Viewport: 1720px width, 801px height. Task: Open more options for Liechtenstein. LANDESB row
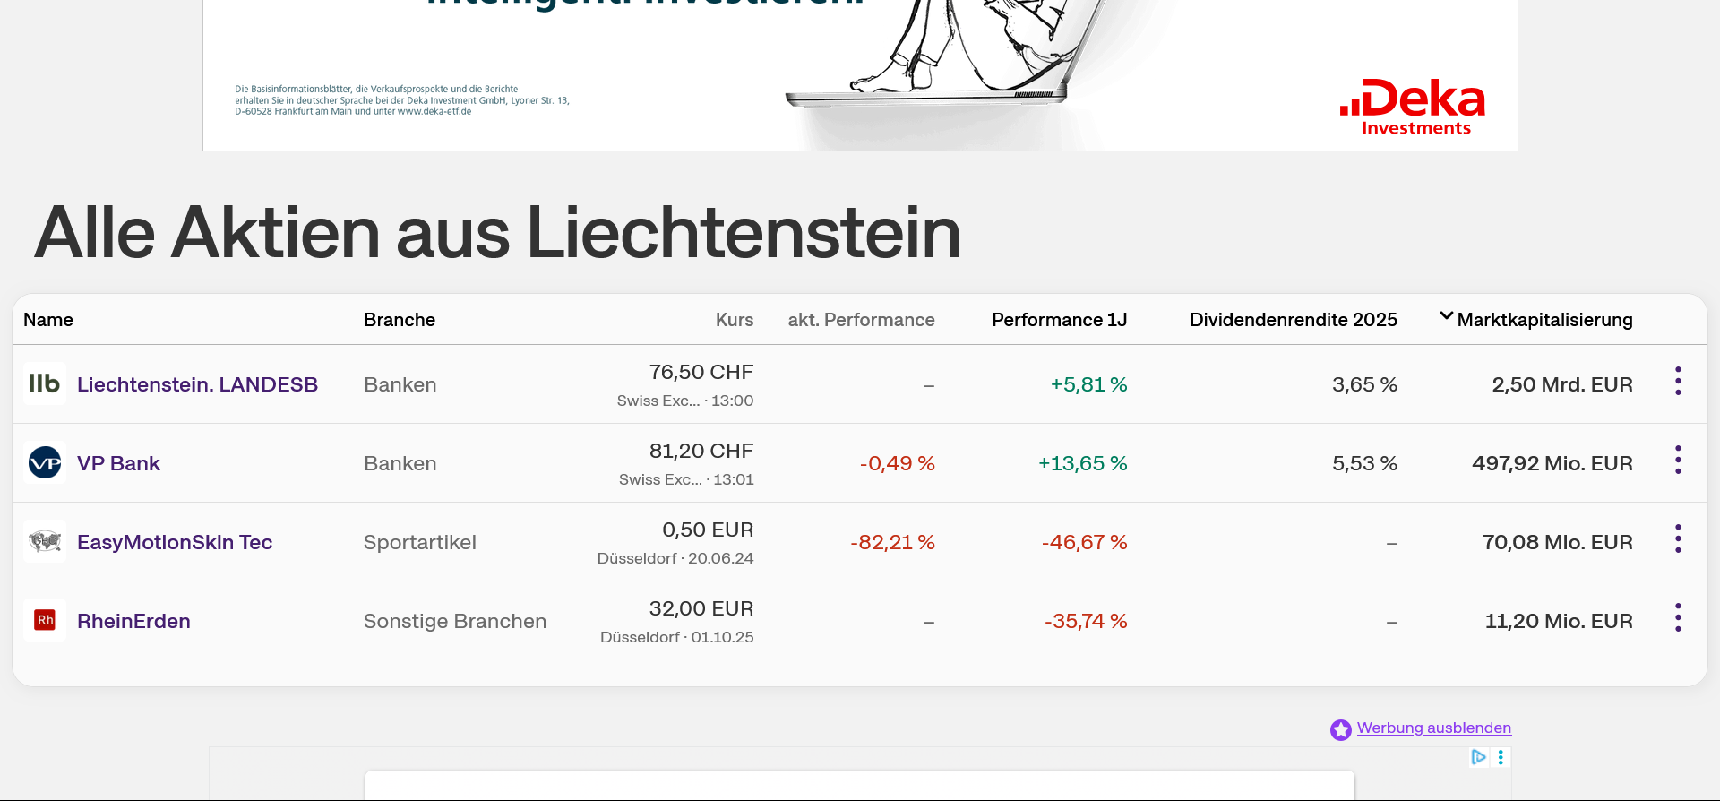point(1678,382)
